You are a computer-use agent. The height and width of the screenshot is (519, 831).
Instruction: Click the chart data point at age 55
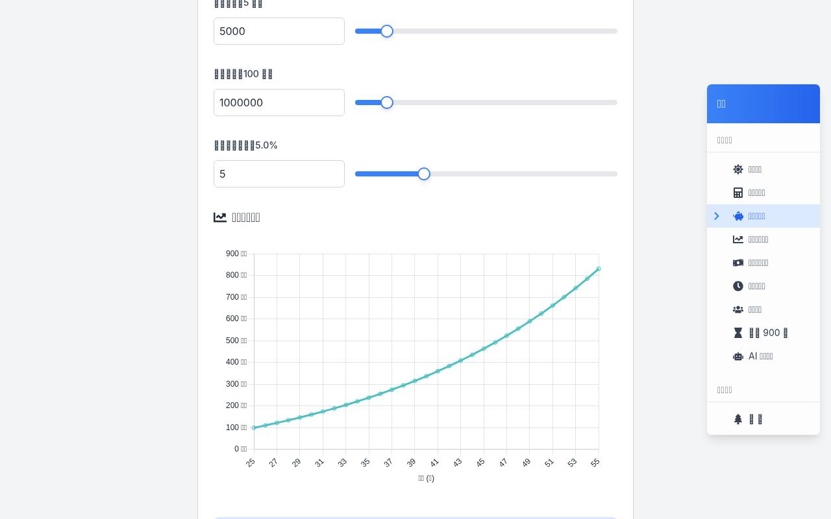tap(599, 269)
